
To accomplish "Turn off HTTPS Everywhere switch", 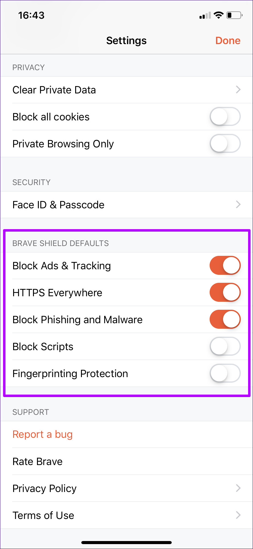I will coord(225,293).
